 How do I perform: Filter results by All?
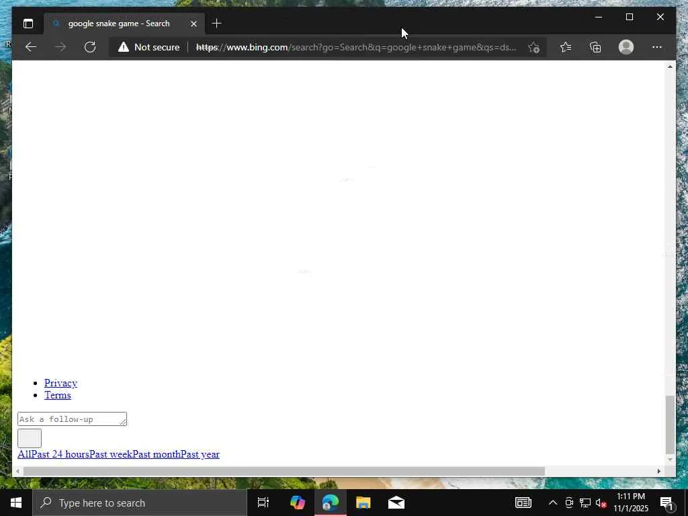[x=24, y=454]
